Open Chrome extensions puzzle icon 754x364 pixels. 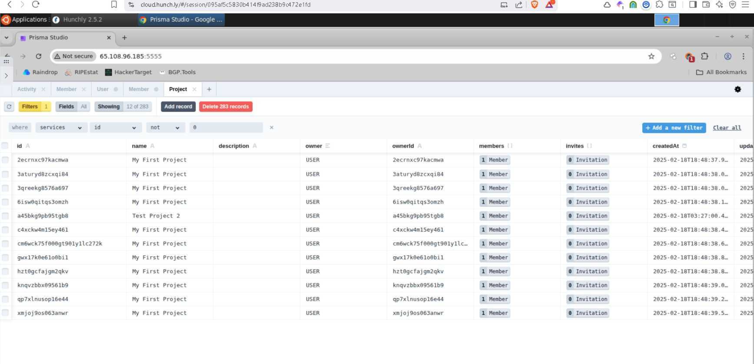(x=704, y=56)
